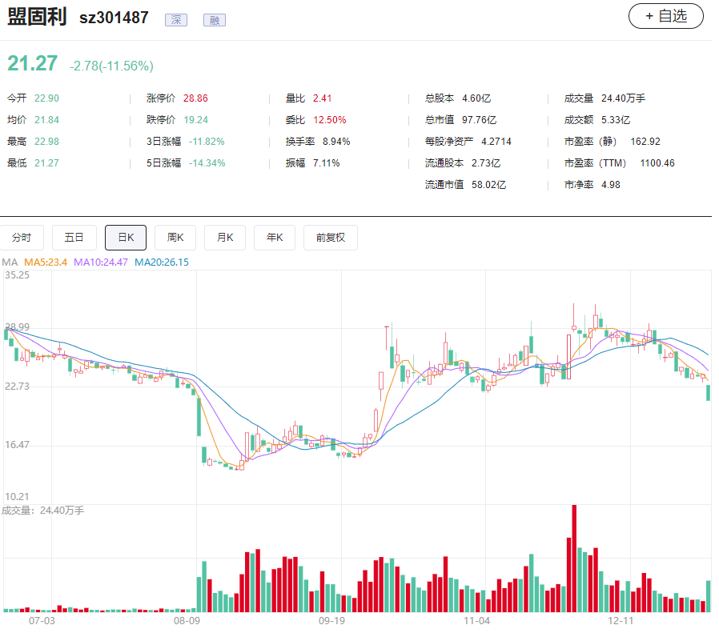Click the 08-09 date marker on axis

pos(187,621)
